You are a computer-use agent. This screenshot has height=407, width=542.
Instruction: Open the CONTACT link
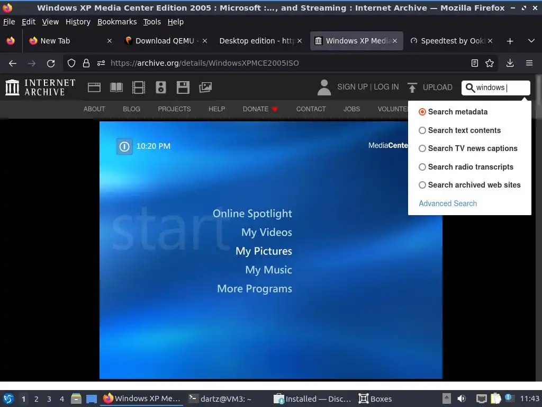tap(311, 109)
